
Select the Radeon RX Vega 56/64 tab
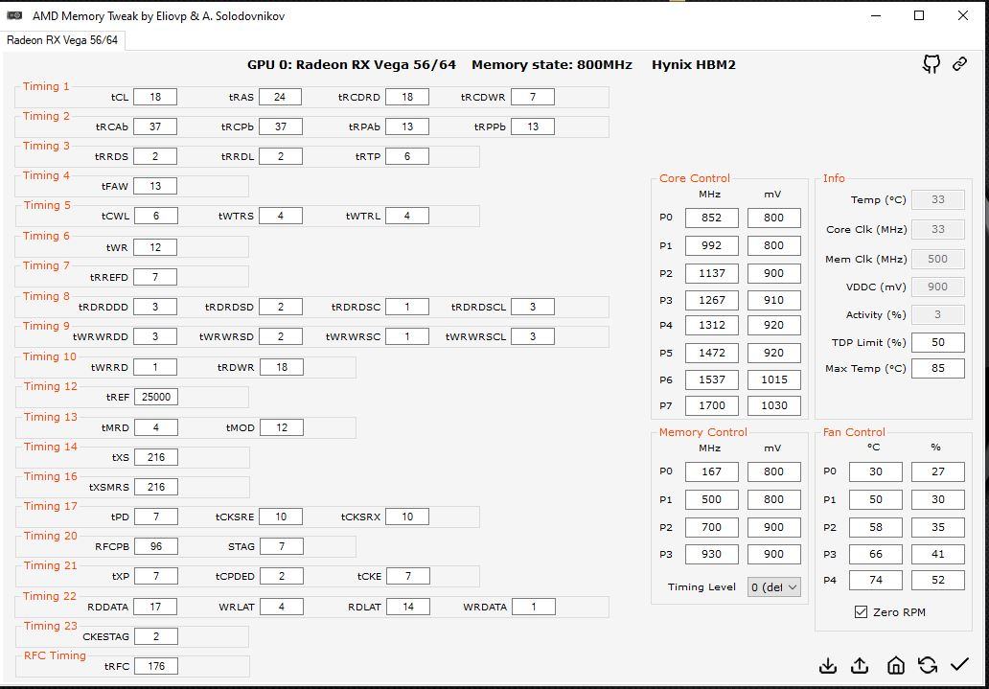[61, 40]
